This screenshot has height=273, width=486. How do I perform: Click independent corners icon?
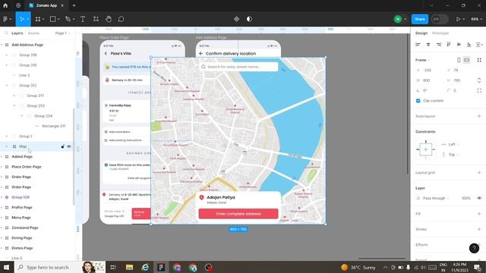pos(479,90)
